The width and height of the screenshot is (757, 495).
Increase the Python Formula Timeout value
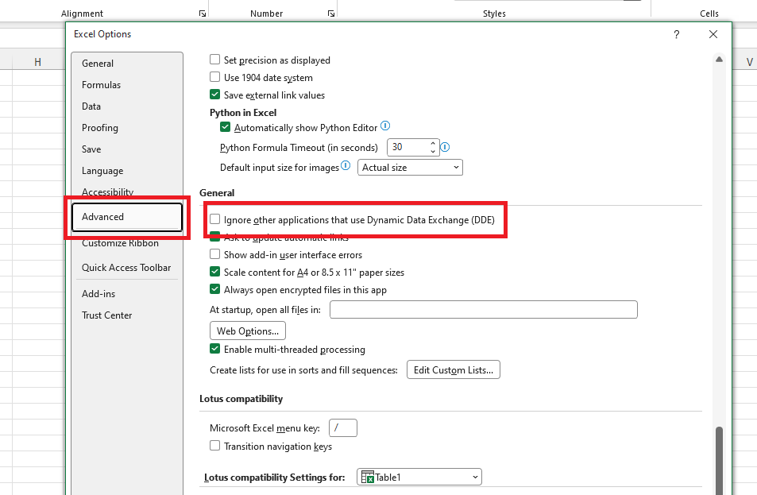point(433,144)
